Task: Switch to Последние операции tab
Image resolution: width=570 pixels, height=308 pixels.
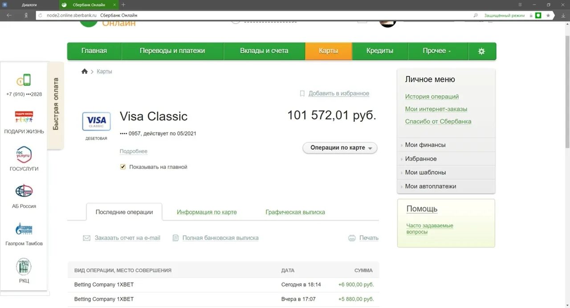Action: 124,212
